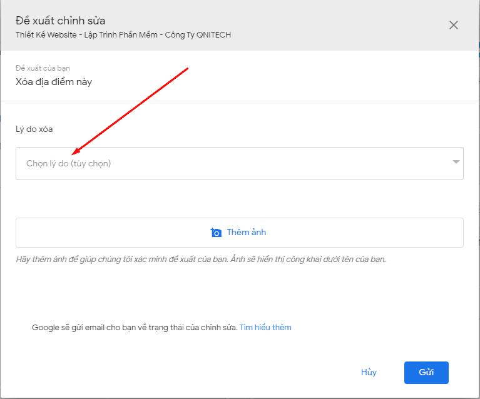Expand the reason dropdown arrow
This screenshot has height=399, width=480.
tap(456, 163)
